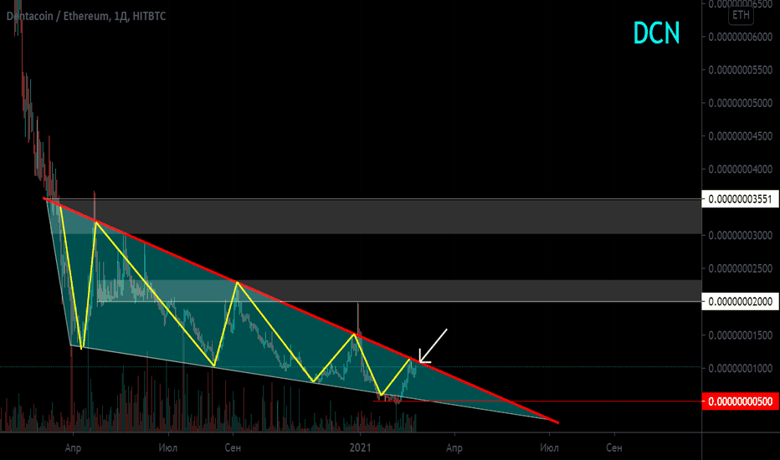Click the 0.00000003000 price axis value
The width and height of the screenshot is (780, 460).
coord(740,235)
